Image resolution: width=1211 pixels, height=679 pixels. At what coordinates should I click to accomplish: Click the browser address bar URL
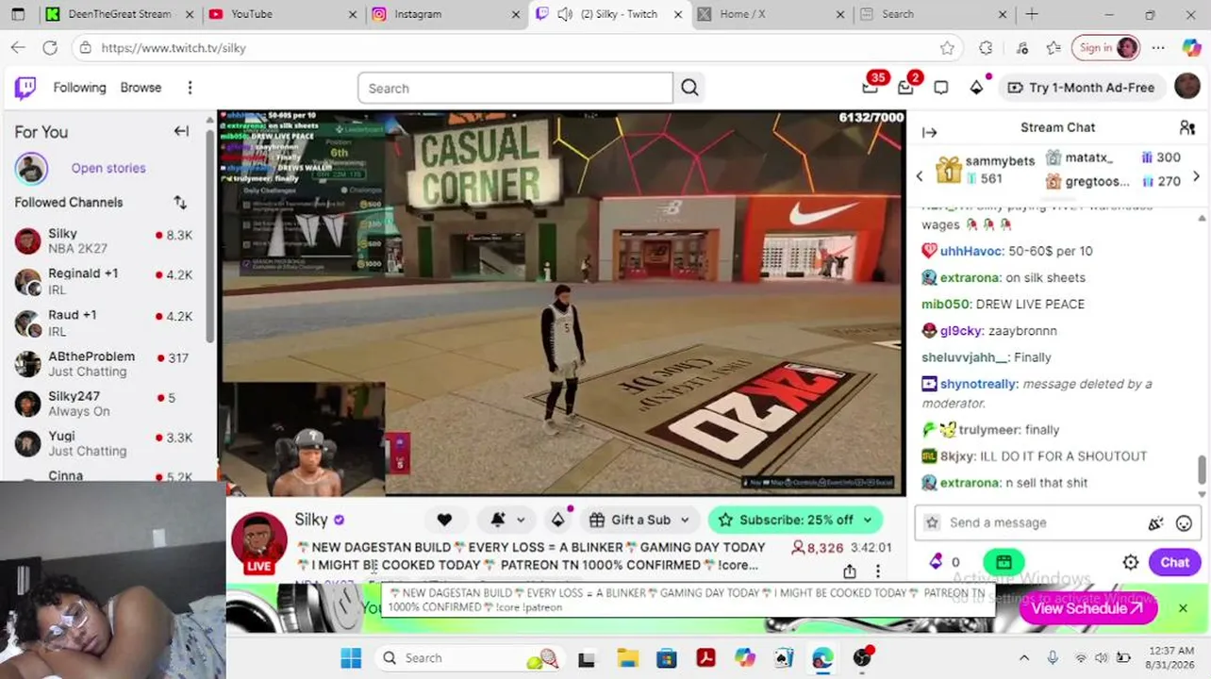(174, 48)
